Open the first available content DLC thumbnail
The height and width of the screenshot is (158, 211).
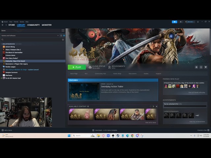tap(81, 114)
